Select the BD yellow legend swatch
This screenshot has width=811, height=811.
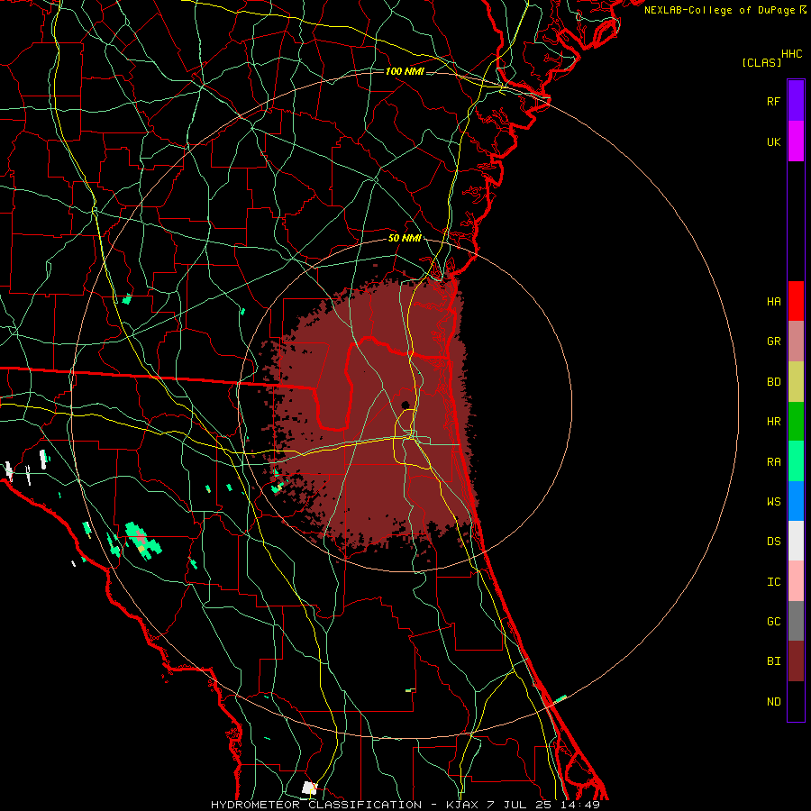click(x=796, y=382)
